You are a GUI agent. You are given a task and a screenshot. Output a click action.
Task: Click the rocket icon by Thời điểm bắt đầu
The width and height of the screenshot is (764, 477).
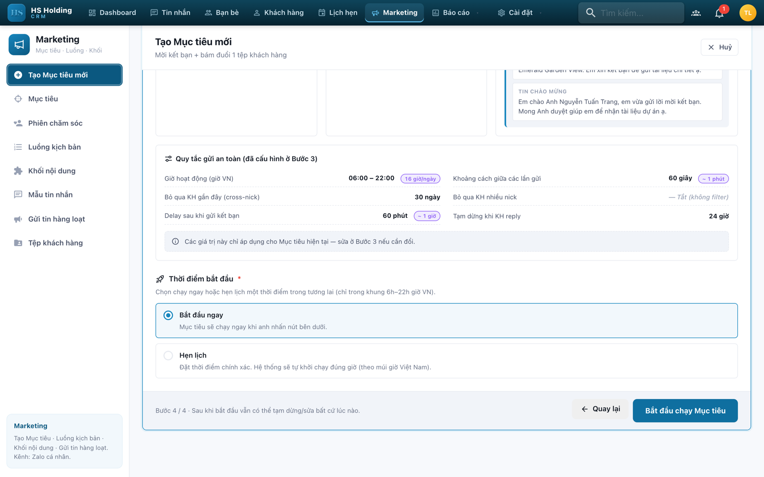pyautogui.click(x=160, y=279)
